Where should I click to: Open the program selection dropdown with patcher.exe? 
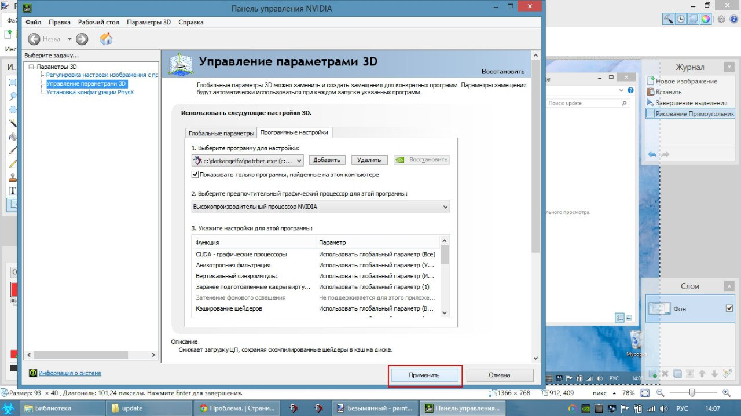tap(247, 160)
